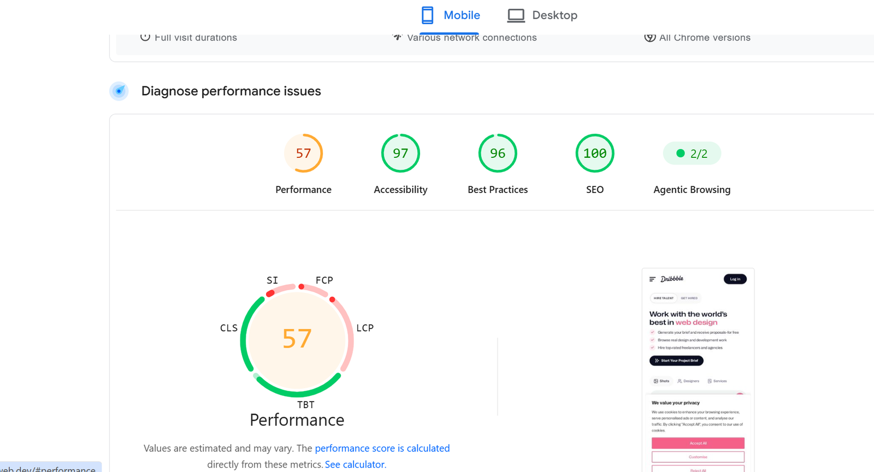Select the Best Practices score gauge 96

point(498,154)
